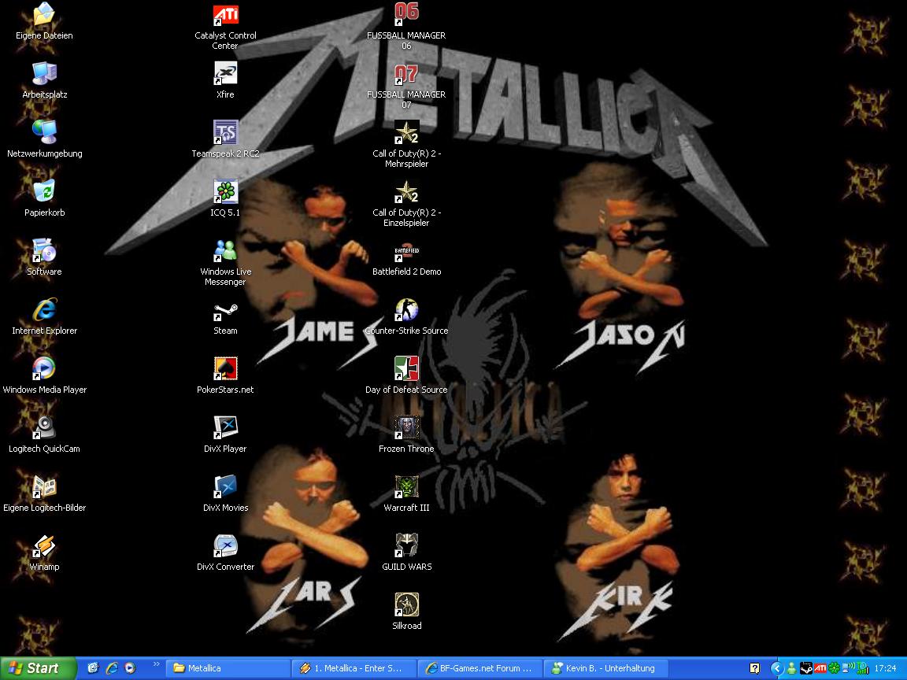907x680 pixels.
Task: Expand hidden tray icons with the arrow
Action: pyautogui.click(x=777, y=668)
